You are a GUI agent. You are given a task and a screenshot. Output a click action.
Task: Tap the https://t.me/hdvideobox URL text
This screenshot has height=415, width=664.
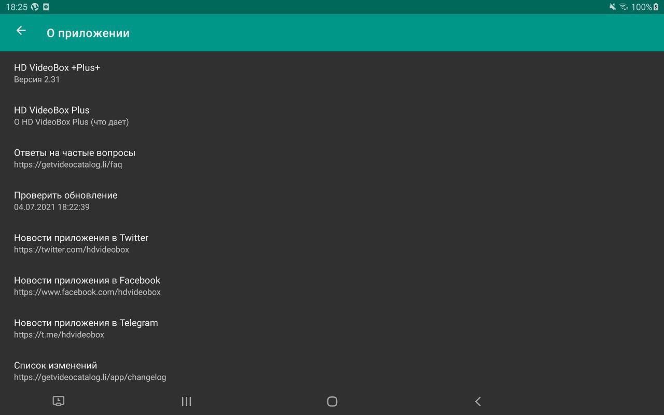tap(59, 335)
